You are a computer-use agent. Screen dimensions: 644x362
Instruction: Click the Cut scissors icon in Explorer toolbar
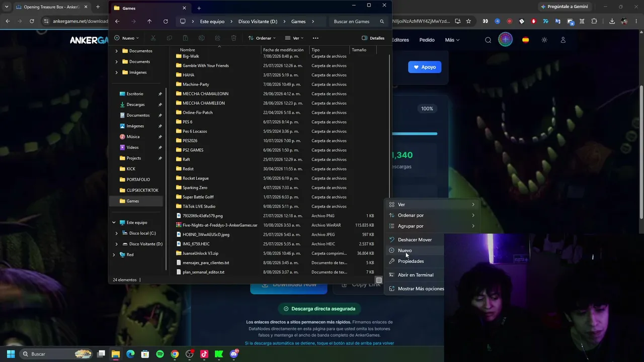click(153, 38)
